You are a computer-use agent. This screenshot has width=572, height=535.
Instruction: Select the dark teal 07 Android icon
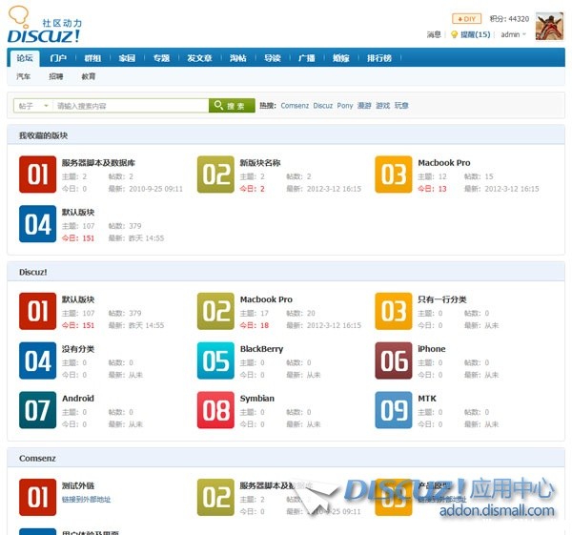pyautogui.click(x=37, y=410)
